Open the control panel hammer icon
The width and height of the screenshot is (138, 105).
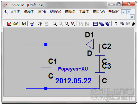click(x=32, y=24)
